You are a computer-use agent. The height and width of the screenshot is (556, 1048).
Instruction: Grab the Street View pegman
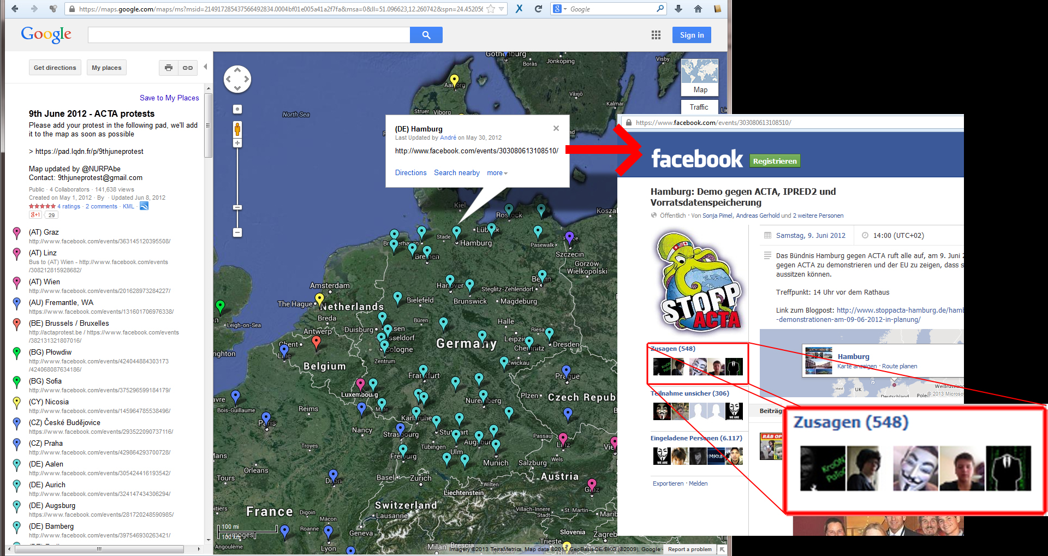point(237,129)
